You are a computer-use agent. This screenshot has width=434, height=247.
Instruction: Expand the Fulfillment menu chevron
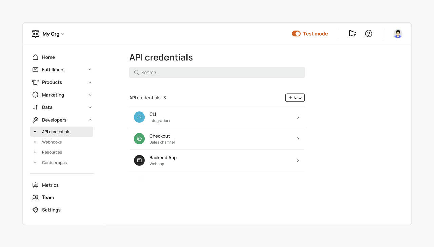tap(90, 70)
